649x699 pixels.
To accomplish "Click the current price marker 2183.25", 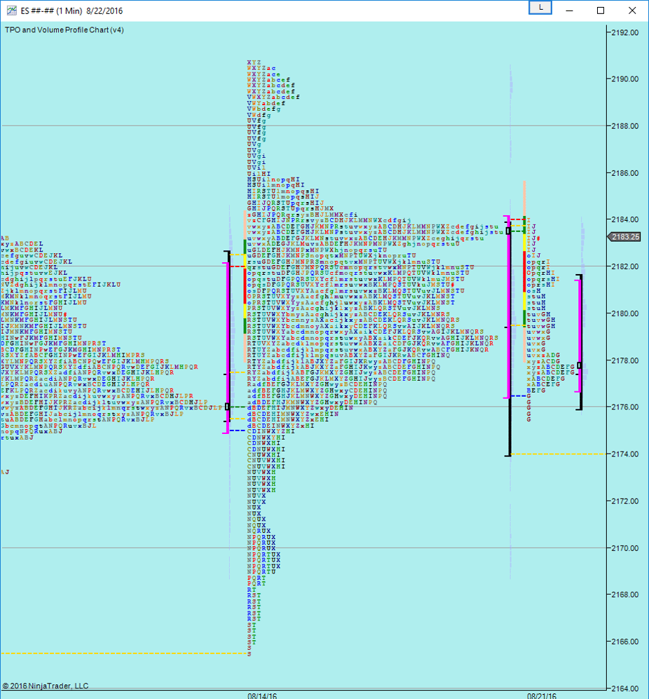I will (624, 237).
